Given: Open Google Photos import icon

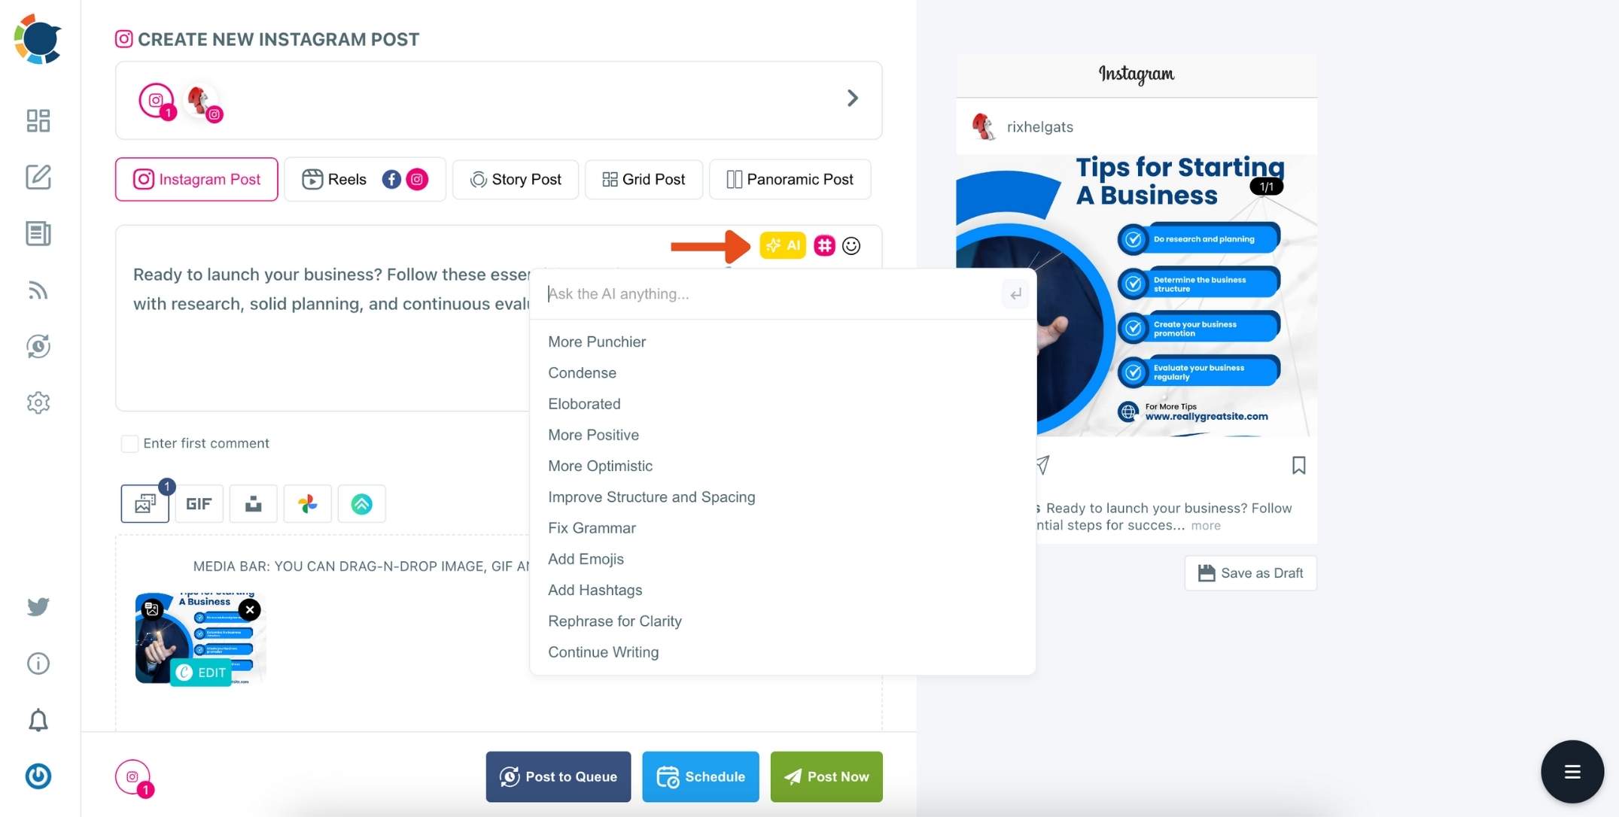Looking at the screenshot, I should 307,503.
